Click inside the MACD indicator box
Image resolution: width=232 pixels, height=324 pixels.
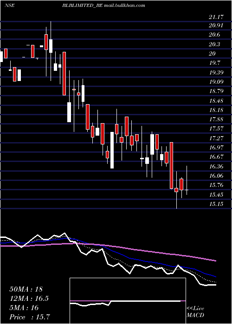(x=128, y=301)
